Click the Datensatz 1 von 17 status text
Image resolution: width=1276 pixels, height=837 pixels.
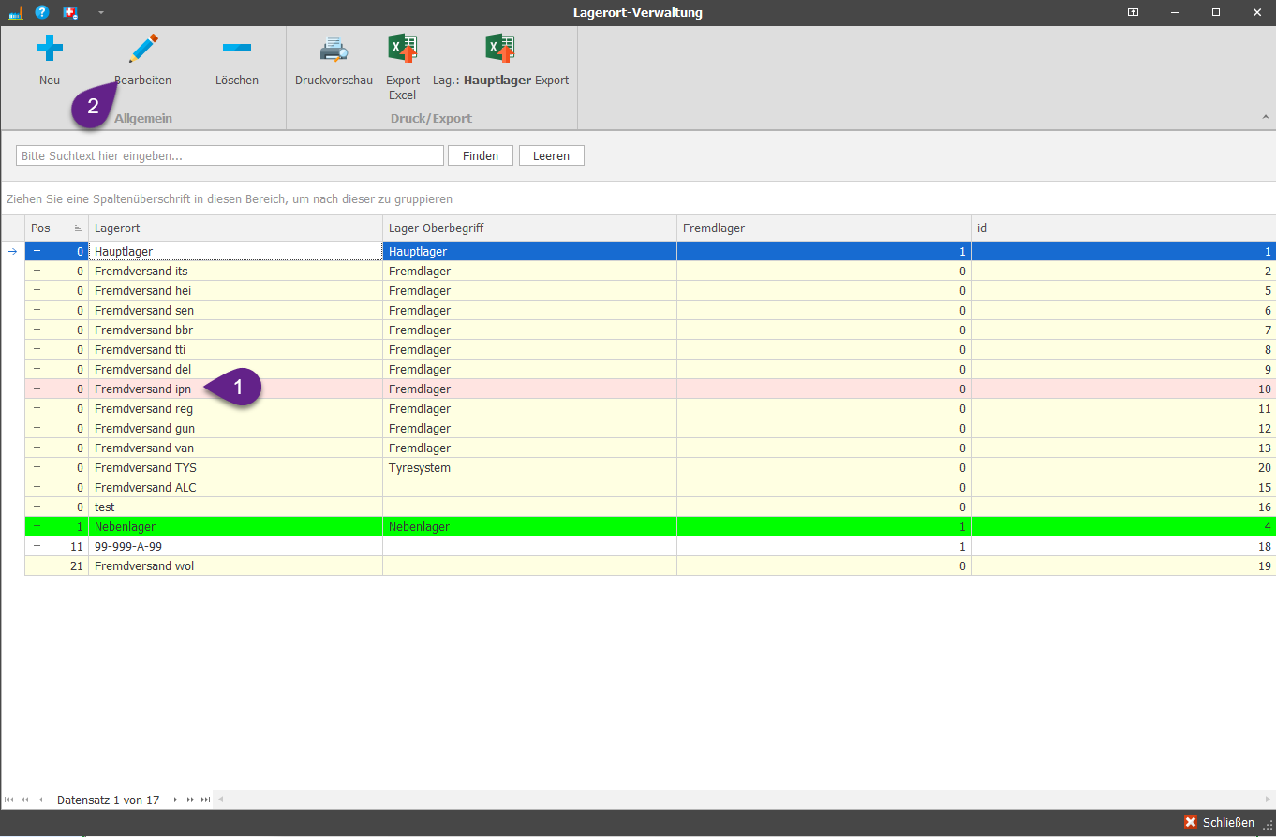coord(108,800)
